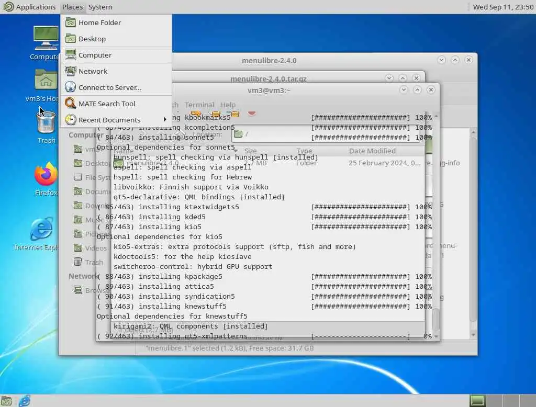Image resolution: width=536 pixels, height=407 pixels.
Task: Click the file manager scrollbar up arrow
Action: (473, 132)
